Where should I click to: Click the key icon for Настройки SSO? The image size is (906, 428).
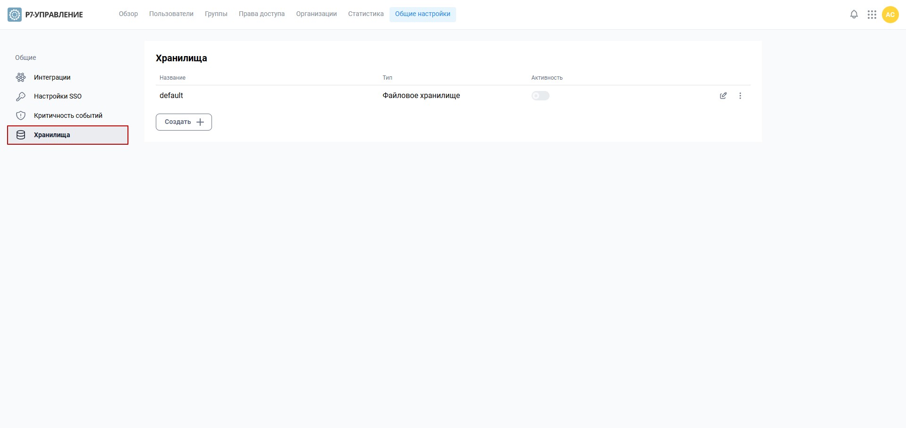click(x=21, y=96)
